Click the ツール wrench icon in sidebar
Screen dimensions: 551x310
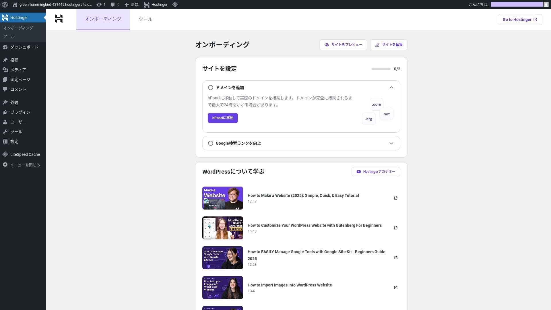point(5,132)
